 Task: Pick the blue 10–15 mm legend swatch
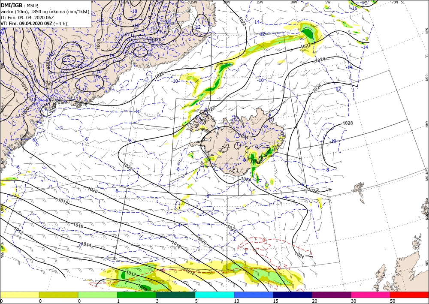[x=254, y=295]
